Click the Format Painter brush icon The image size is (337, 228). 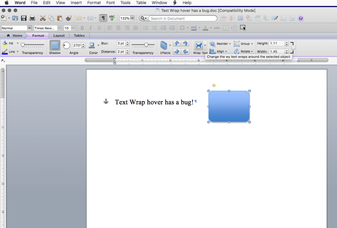69,18
